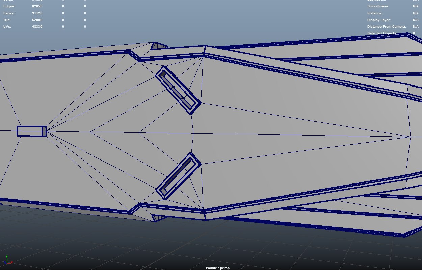
Task: Click the N/A value beside Instance
Action: click(416, 13)
